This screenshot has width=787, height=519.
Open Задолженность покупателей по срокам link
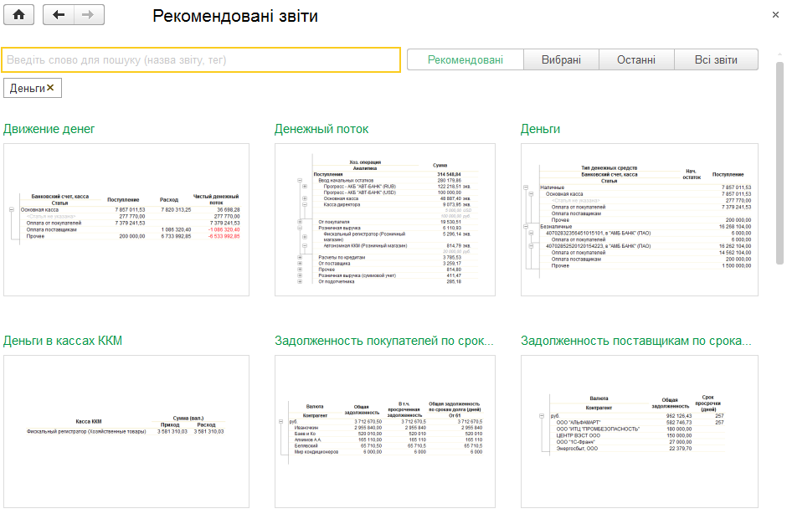click(384, 341)
